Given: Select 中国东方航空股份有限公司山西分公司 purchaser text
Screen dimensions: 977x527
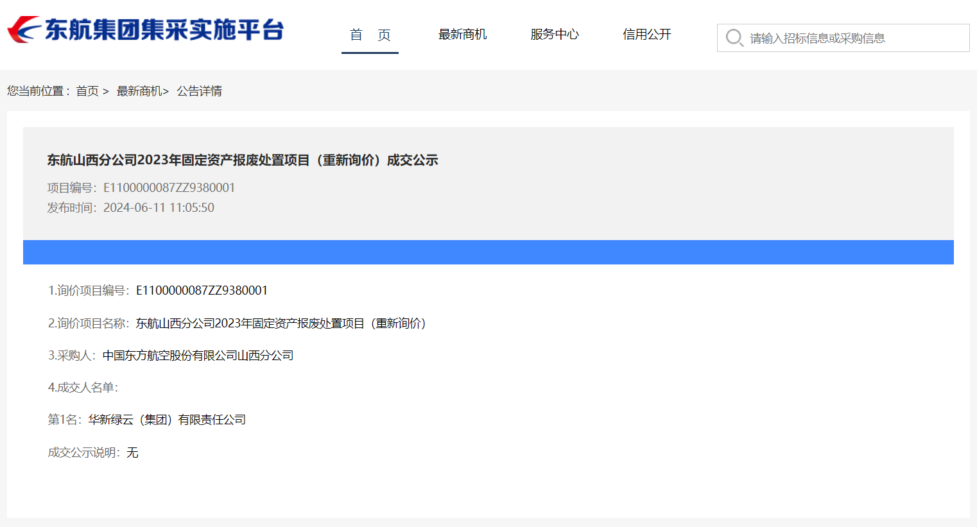Looking at the screenshot, I should [198, 355].
